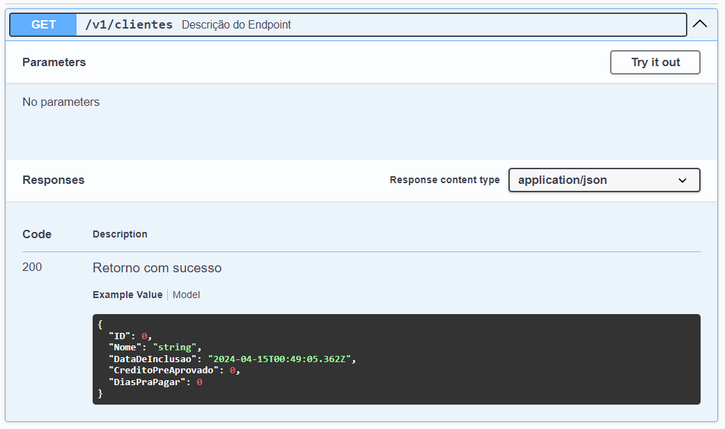Click the 200 response code
Viewport: 725px width, 429px height.
pyautogui.click(x=31, y=267)
